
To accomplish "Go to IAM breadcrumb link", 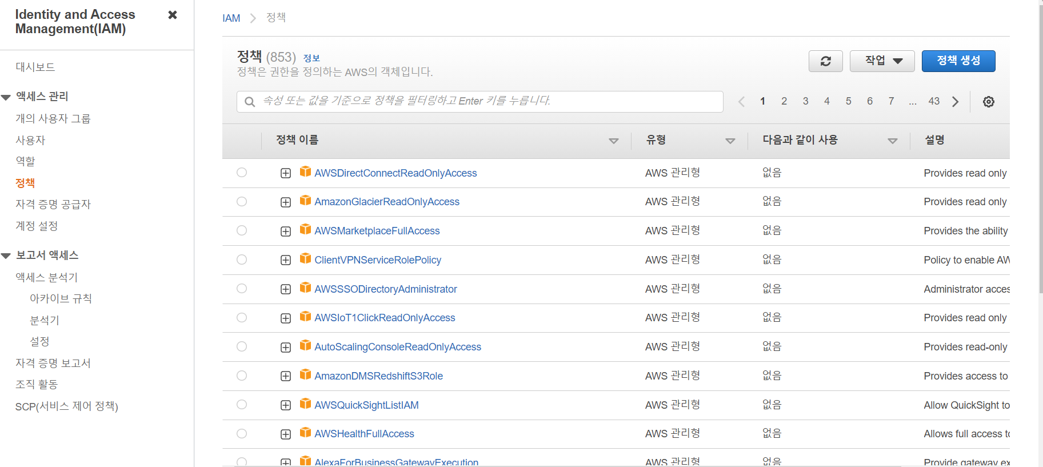I will 231,18.
